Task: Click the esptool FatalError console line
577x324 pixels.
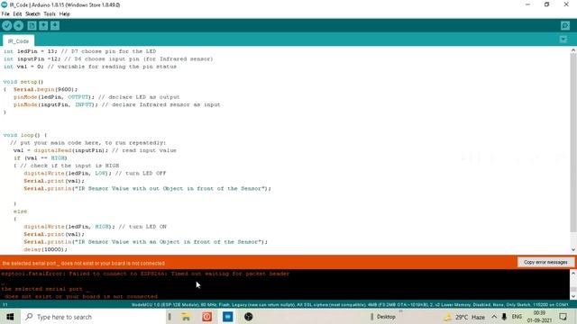Action: click(x=145, y=274)
